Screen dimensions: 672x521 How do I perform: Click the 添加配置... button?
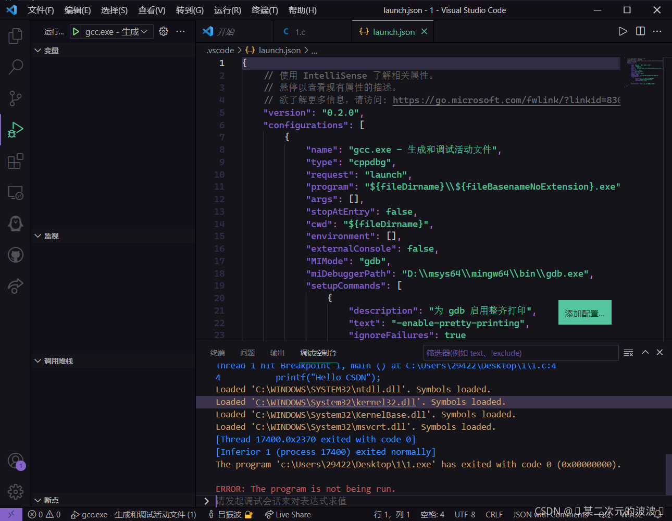(x=584, y=313)
